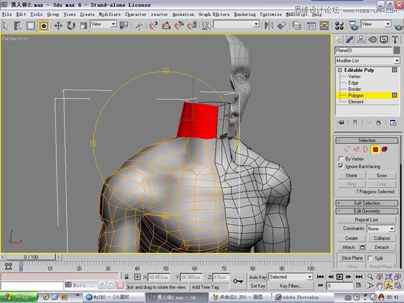
Task: Choose rectangular selection region tool
Action: [30, 26]
